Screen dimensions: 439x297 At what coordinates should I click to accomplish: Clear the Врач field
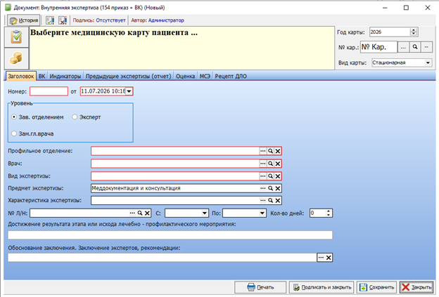pyautogui.click(x=277, y=164)
